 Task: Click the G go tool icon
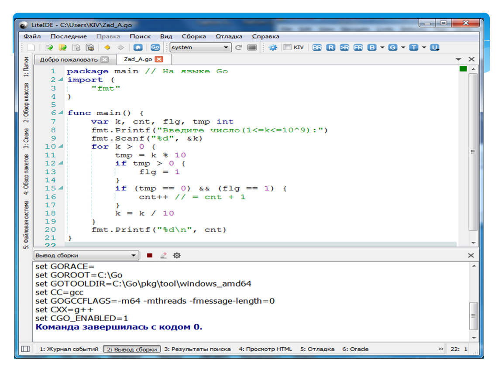click(x=392, y=48)
